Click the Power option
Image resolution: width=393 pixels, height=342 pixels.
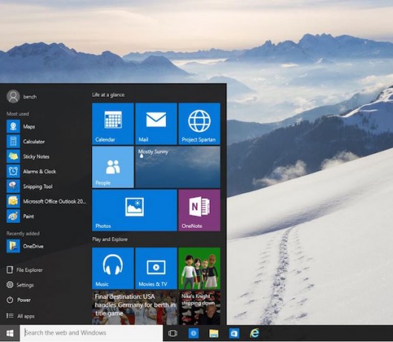pyautogui.click(x=19, y=300)
